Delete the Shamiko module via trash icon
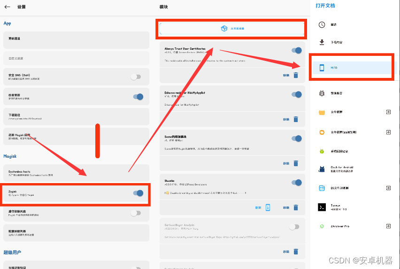The width and height of the screenshot is (400, 269). [x=296, y=208]
